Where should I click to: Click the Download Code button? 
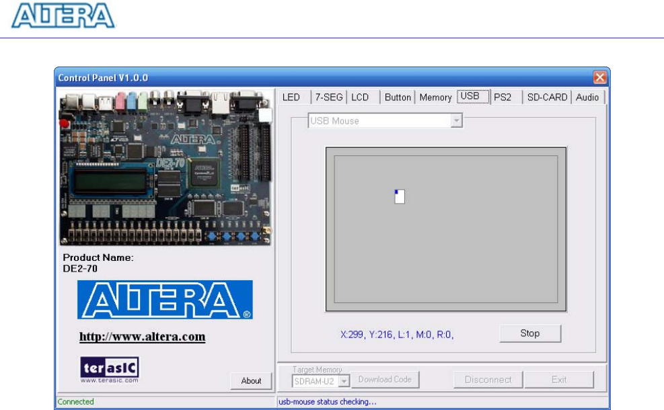pyautogui.click(x=385, y=380)
